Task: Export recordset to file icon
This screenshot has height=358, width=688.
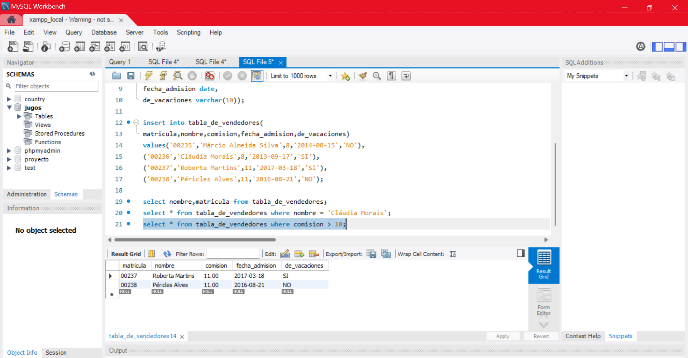Action: point(372,254)
